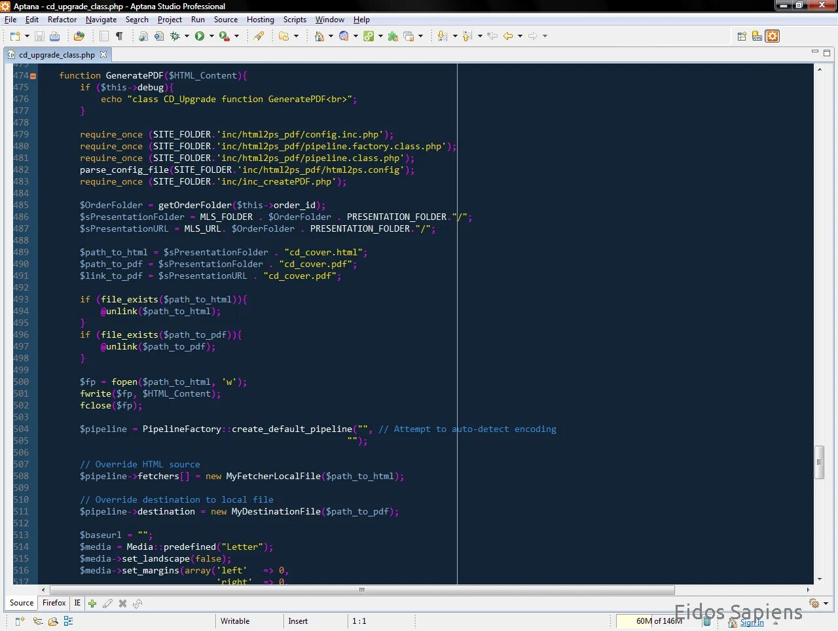Click the Open folder toolbar icon
Screen dimensions: 838x631
click(79, 36)
